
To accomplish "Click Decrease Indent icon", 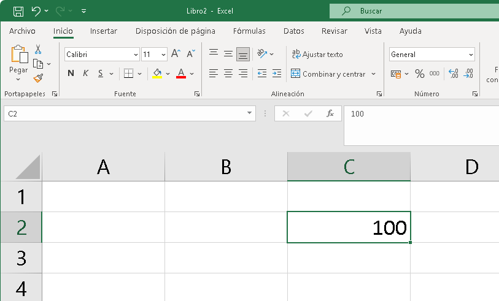I will (262, 74).
